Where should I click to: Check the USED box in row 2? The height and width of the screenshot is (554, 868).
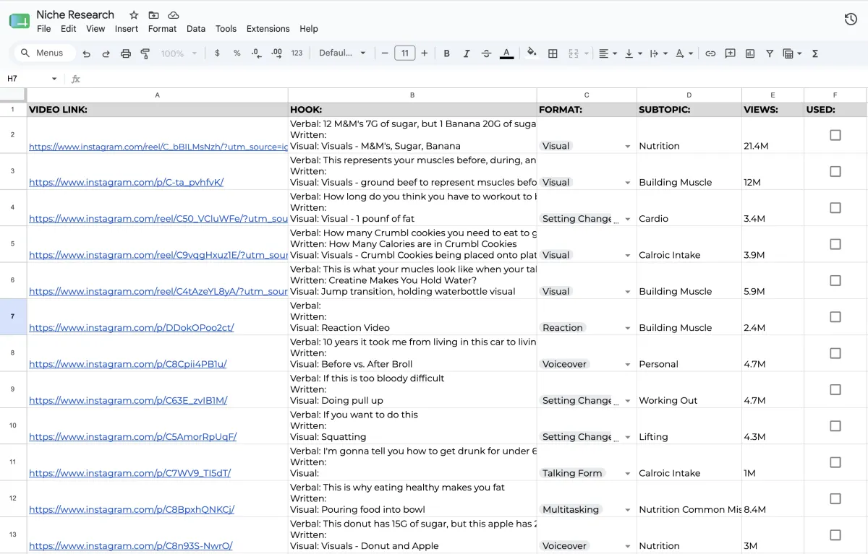835,135
